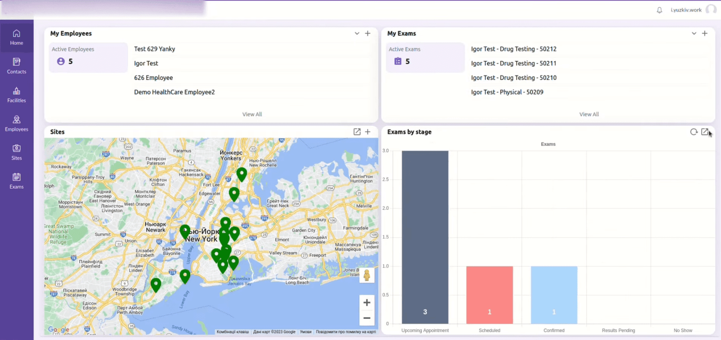Viewport: 721px width, 340px height.
Task: Add a new site with plus icon
Action: 368,132
